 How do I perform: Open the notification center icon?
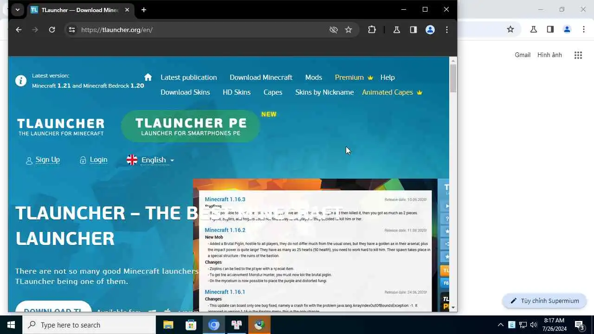click(579, 325)
